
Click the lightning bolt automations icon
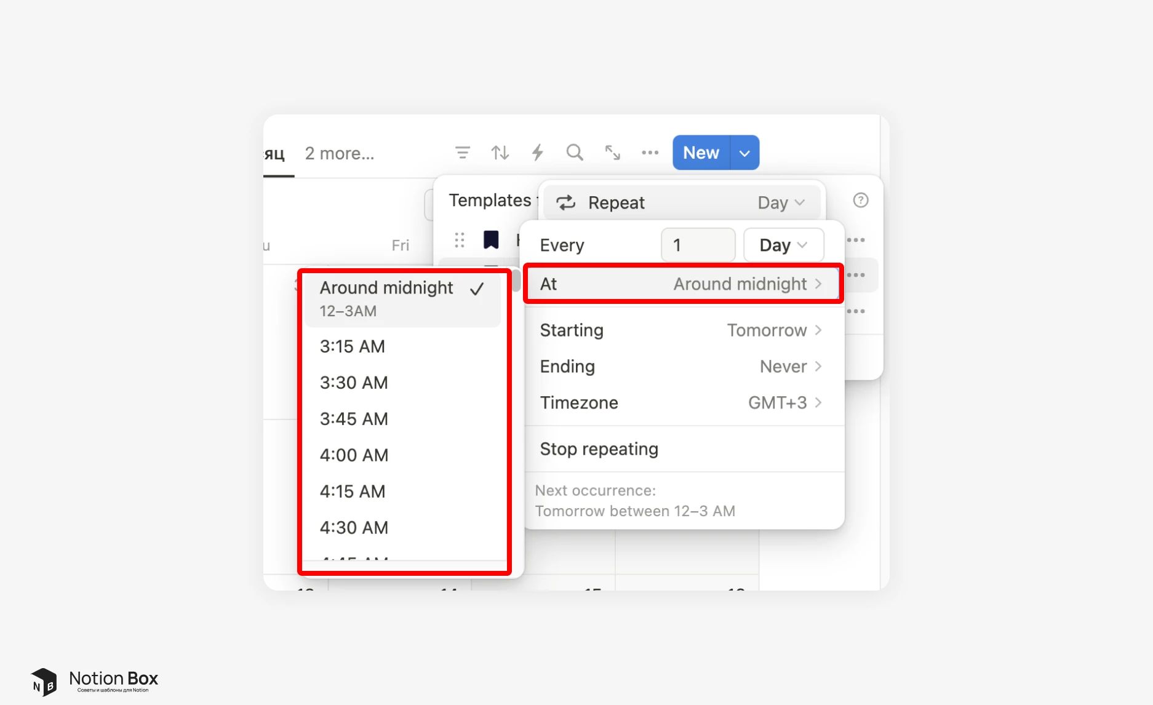click(x=537, y=153)
